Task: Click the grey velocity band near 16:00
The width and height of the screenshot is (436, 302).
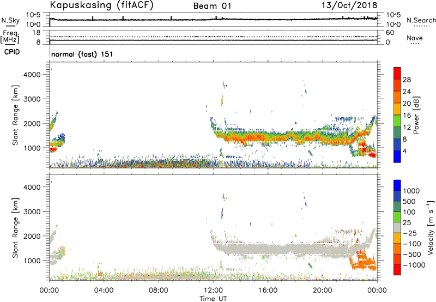Action: coord(267,249)
